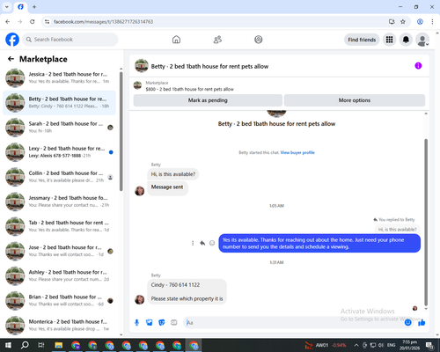Click the Aa message input field
The height and width of the screenshot is (352, 440).
293,323
